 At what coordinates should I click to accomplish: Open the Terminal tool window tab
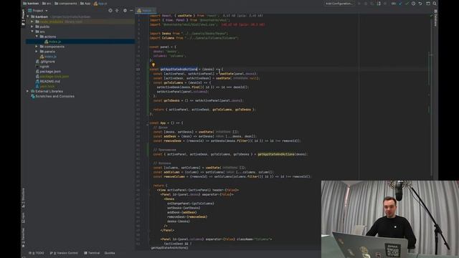pos(92,253)
